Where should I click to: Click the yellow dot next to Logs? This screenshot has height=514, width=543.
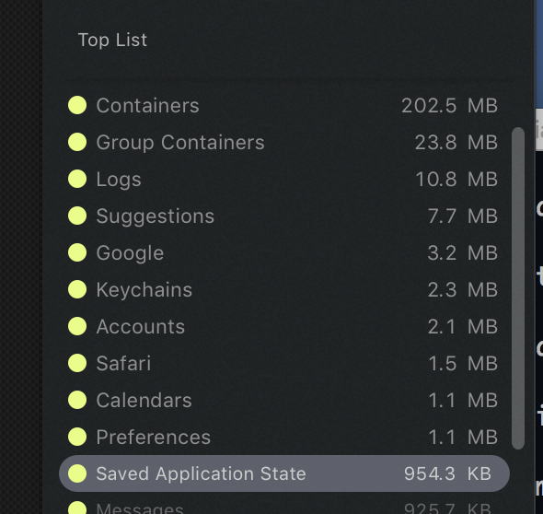(77, 179)
